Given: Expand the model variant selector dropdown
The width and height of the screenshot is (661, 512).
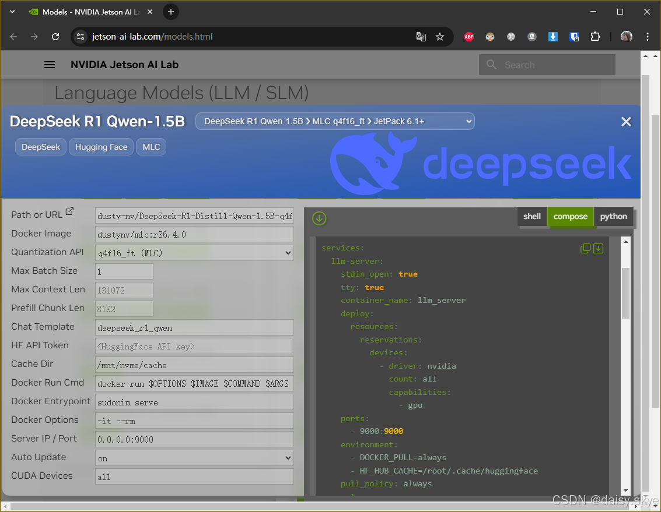Looking at the screenshot, I should click(335, 121).
